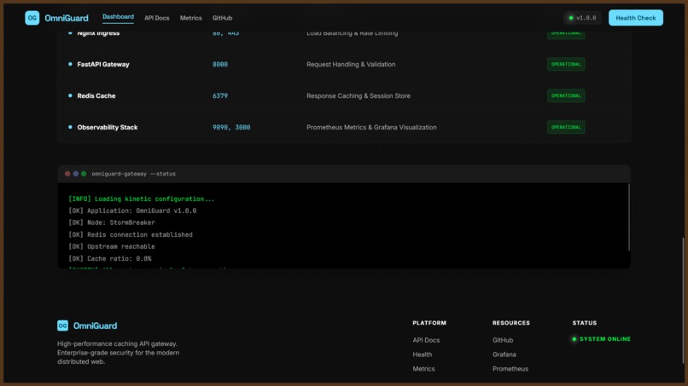688x386 pixels.
Task: Click the Upstream reachable log line
Action: click(x=112, y=246)
